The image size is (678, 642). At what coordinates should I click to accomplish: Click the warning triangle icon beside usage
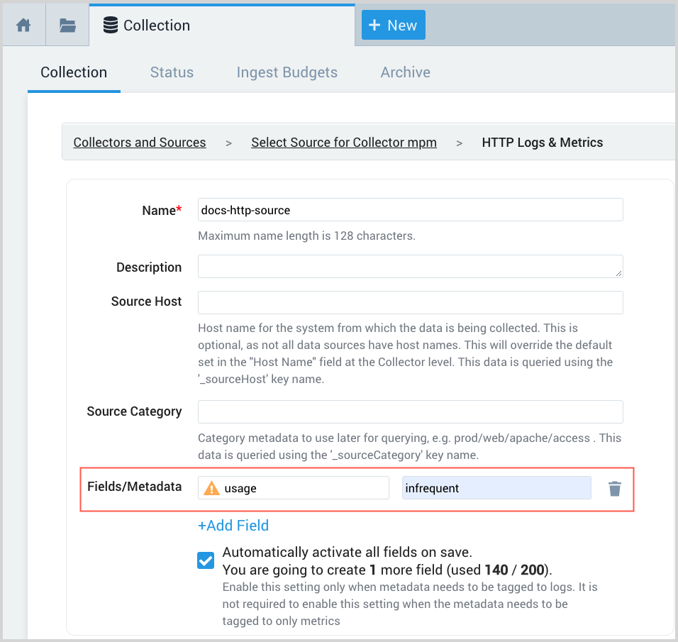pos(211,488)
